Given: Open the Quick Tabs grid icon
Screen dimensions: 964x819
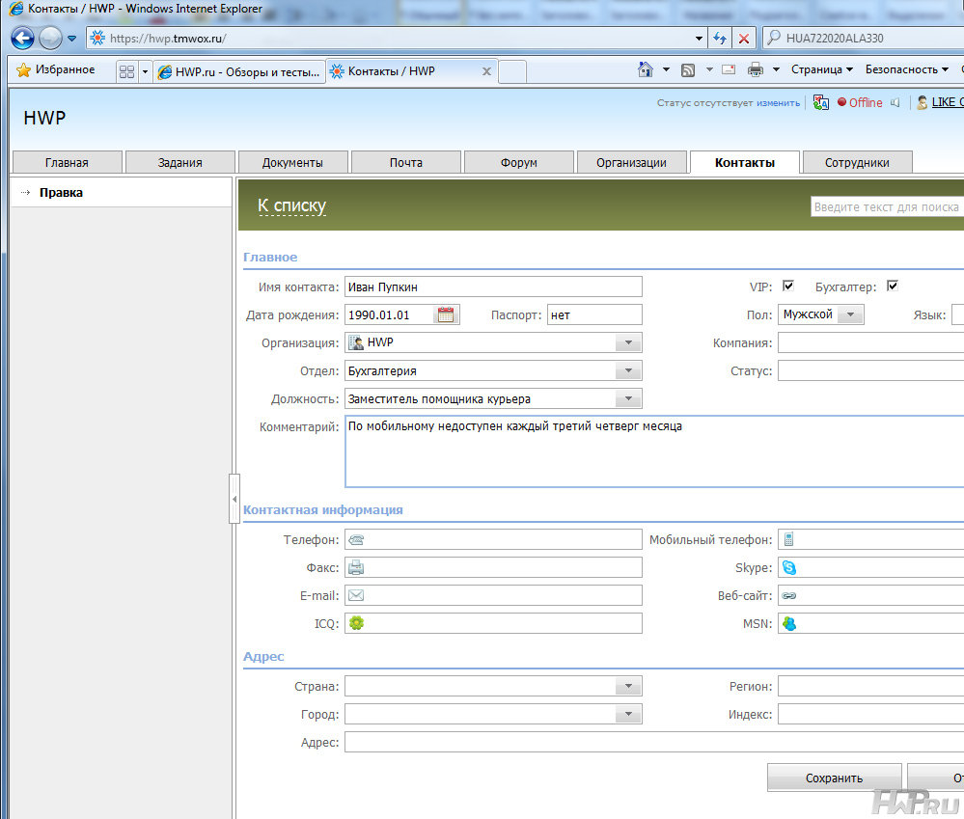Looking at the screenshot, I should point(126,71).
